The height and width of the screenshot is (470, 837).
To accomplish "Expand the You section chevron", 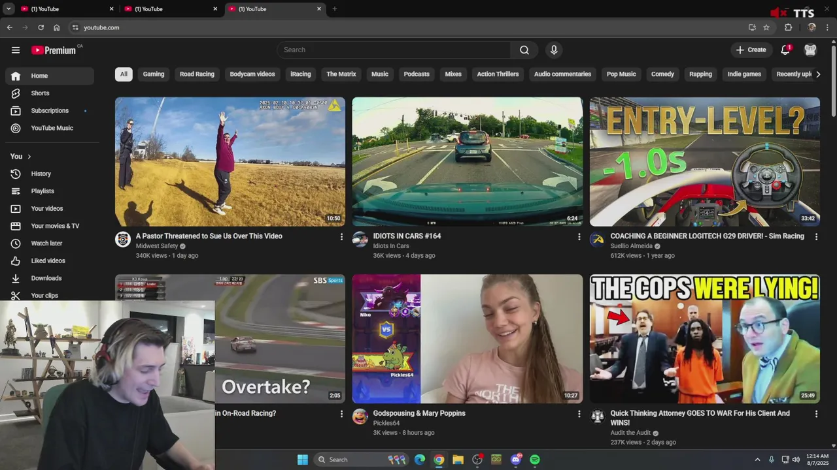I will pos(29,157).
